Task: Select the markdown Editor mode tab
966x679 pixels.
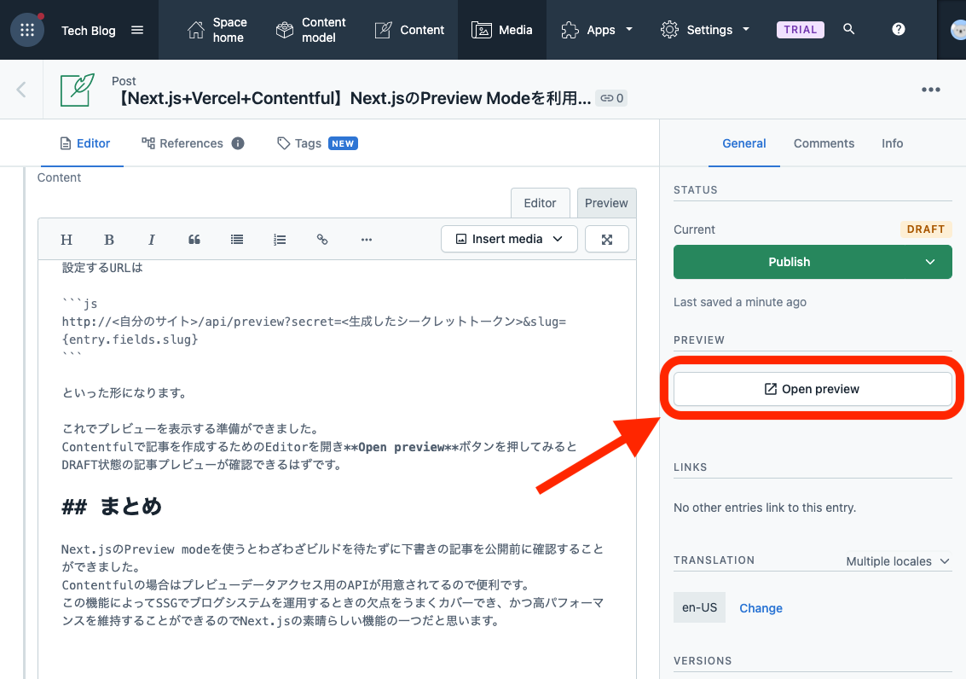Action: 541,203
